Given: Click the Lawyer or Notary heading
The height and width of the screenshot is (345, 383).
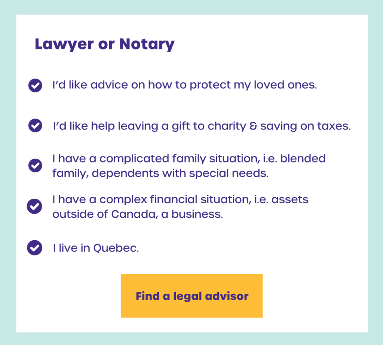Looking at the screenshot, I should pos(104,44).
